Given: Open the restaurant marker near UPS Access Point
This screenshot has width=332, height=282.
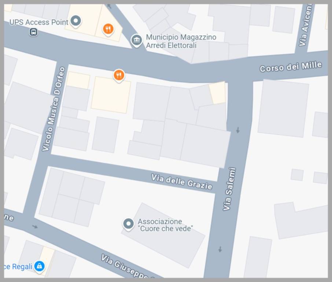Looking at the screenshot, I should (108, 29).
